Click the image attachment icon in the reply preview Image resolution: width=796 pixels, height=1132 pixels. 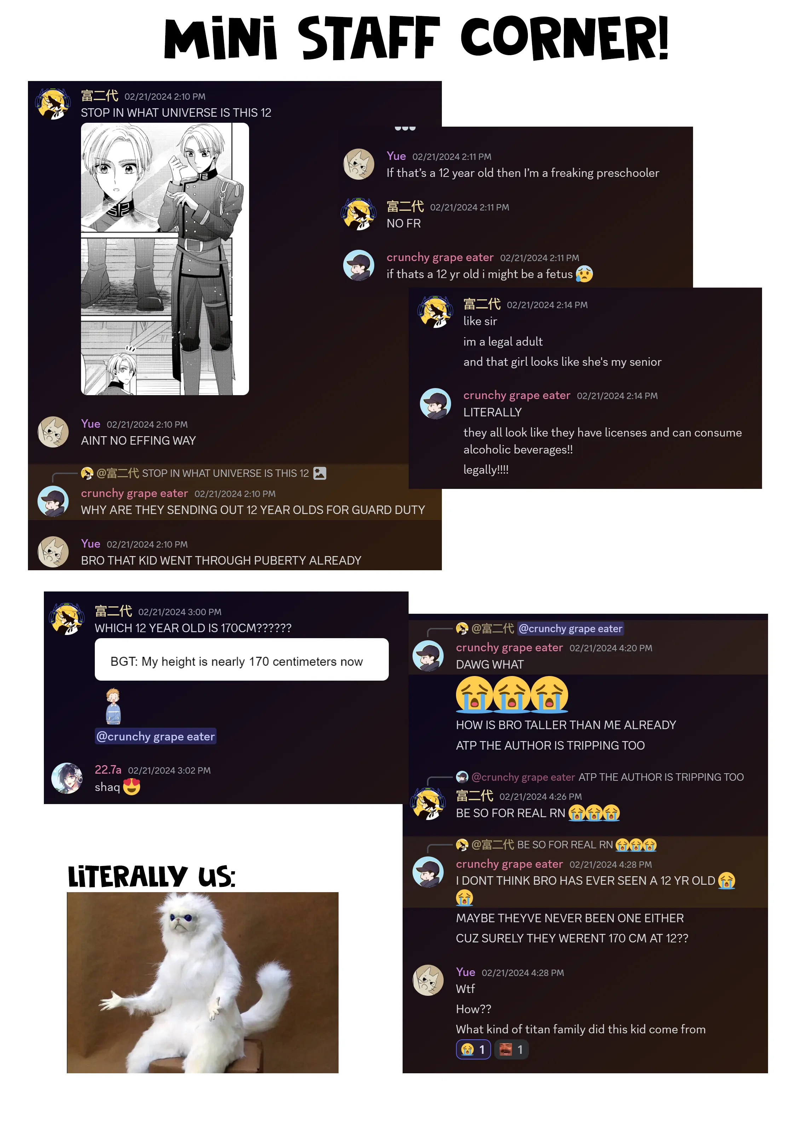319,473
